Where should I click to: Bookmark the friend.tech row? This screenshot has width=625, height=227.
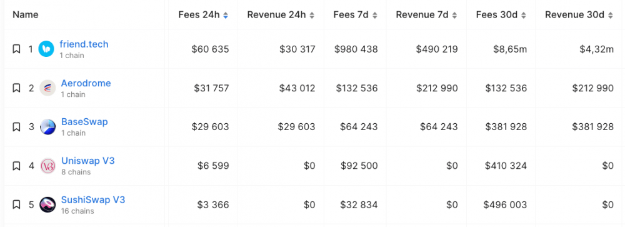tap(16, 49)
